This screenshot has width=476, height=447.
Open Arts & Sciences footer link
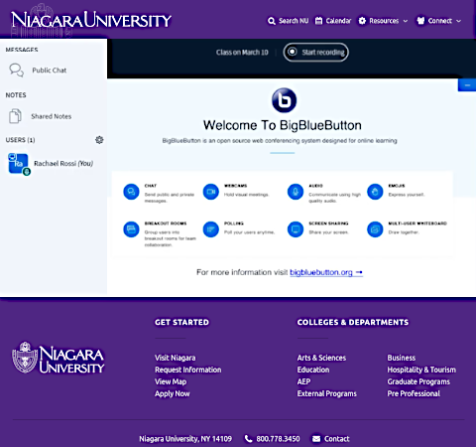point(321,358)
